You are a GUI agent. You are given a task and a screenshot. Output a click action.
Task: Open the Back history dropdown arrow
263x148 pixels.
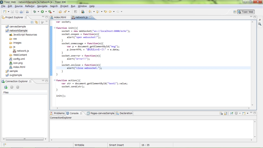pos(114,12)
